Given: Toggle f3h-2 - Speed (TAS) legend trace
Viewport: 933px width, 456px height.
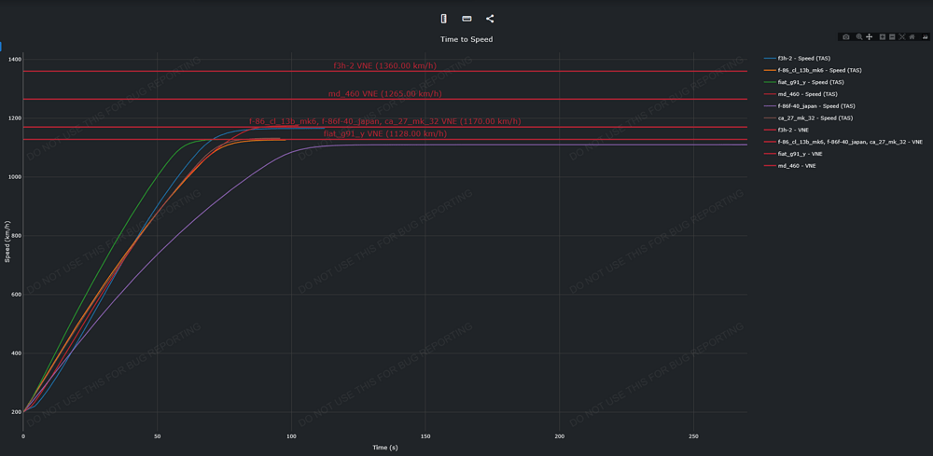Looking at the screenshot, I should click(797, 58).
